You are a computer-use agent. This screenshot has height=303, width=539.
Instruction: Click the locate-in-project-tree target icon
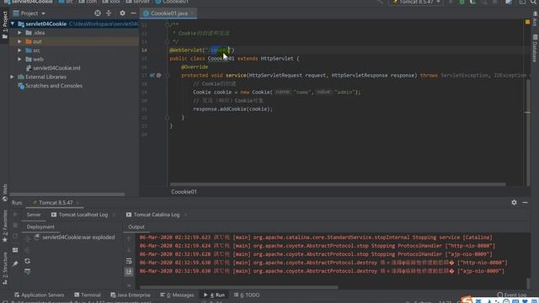point(98,13)
